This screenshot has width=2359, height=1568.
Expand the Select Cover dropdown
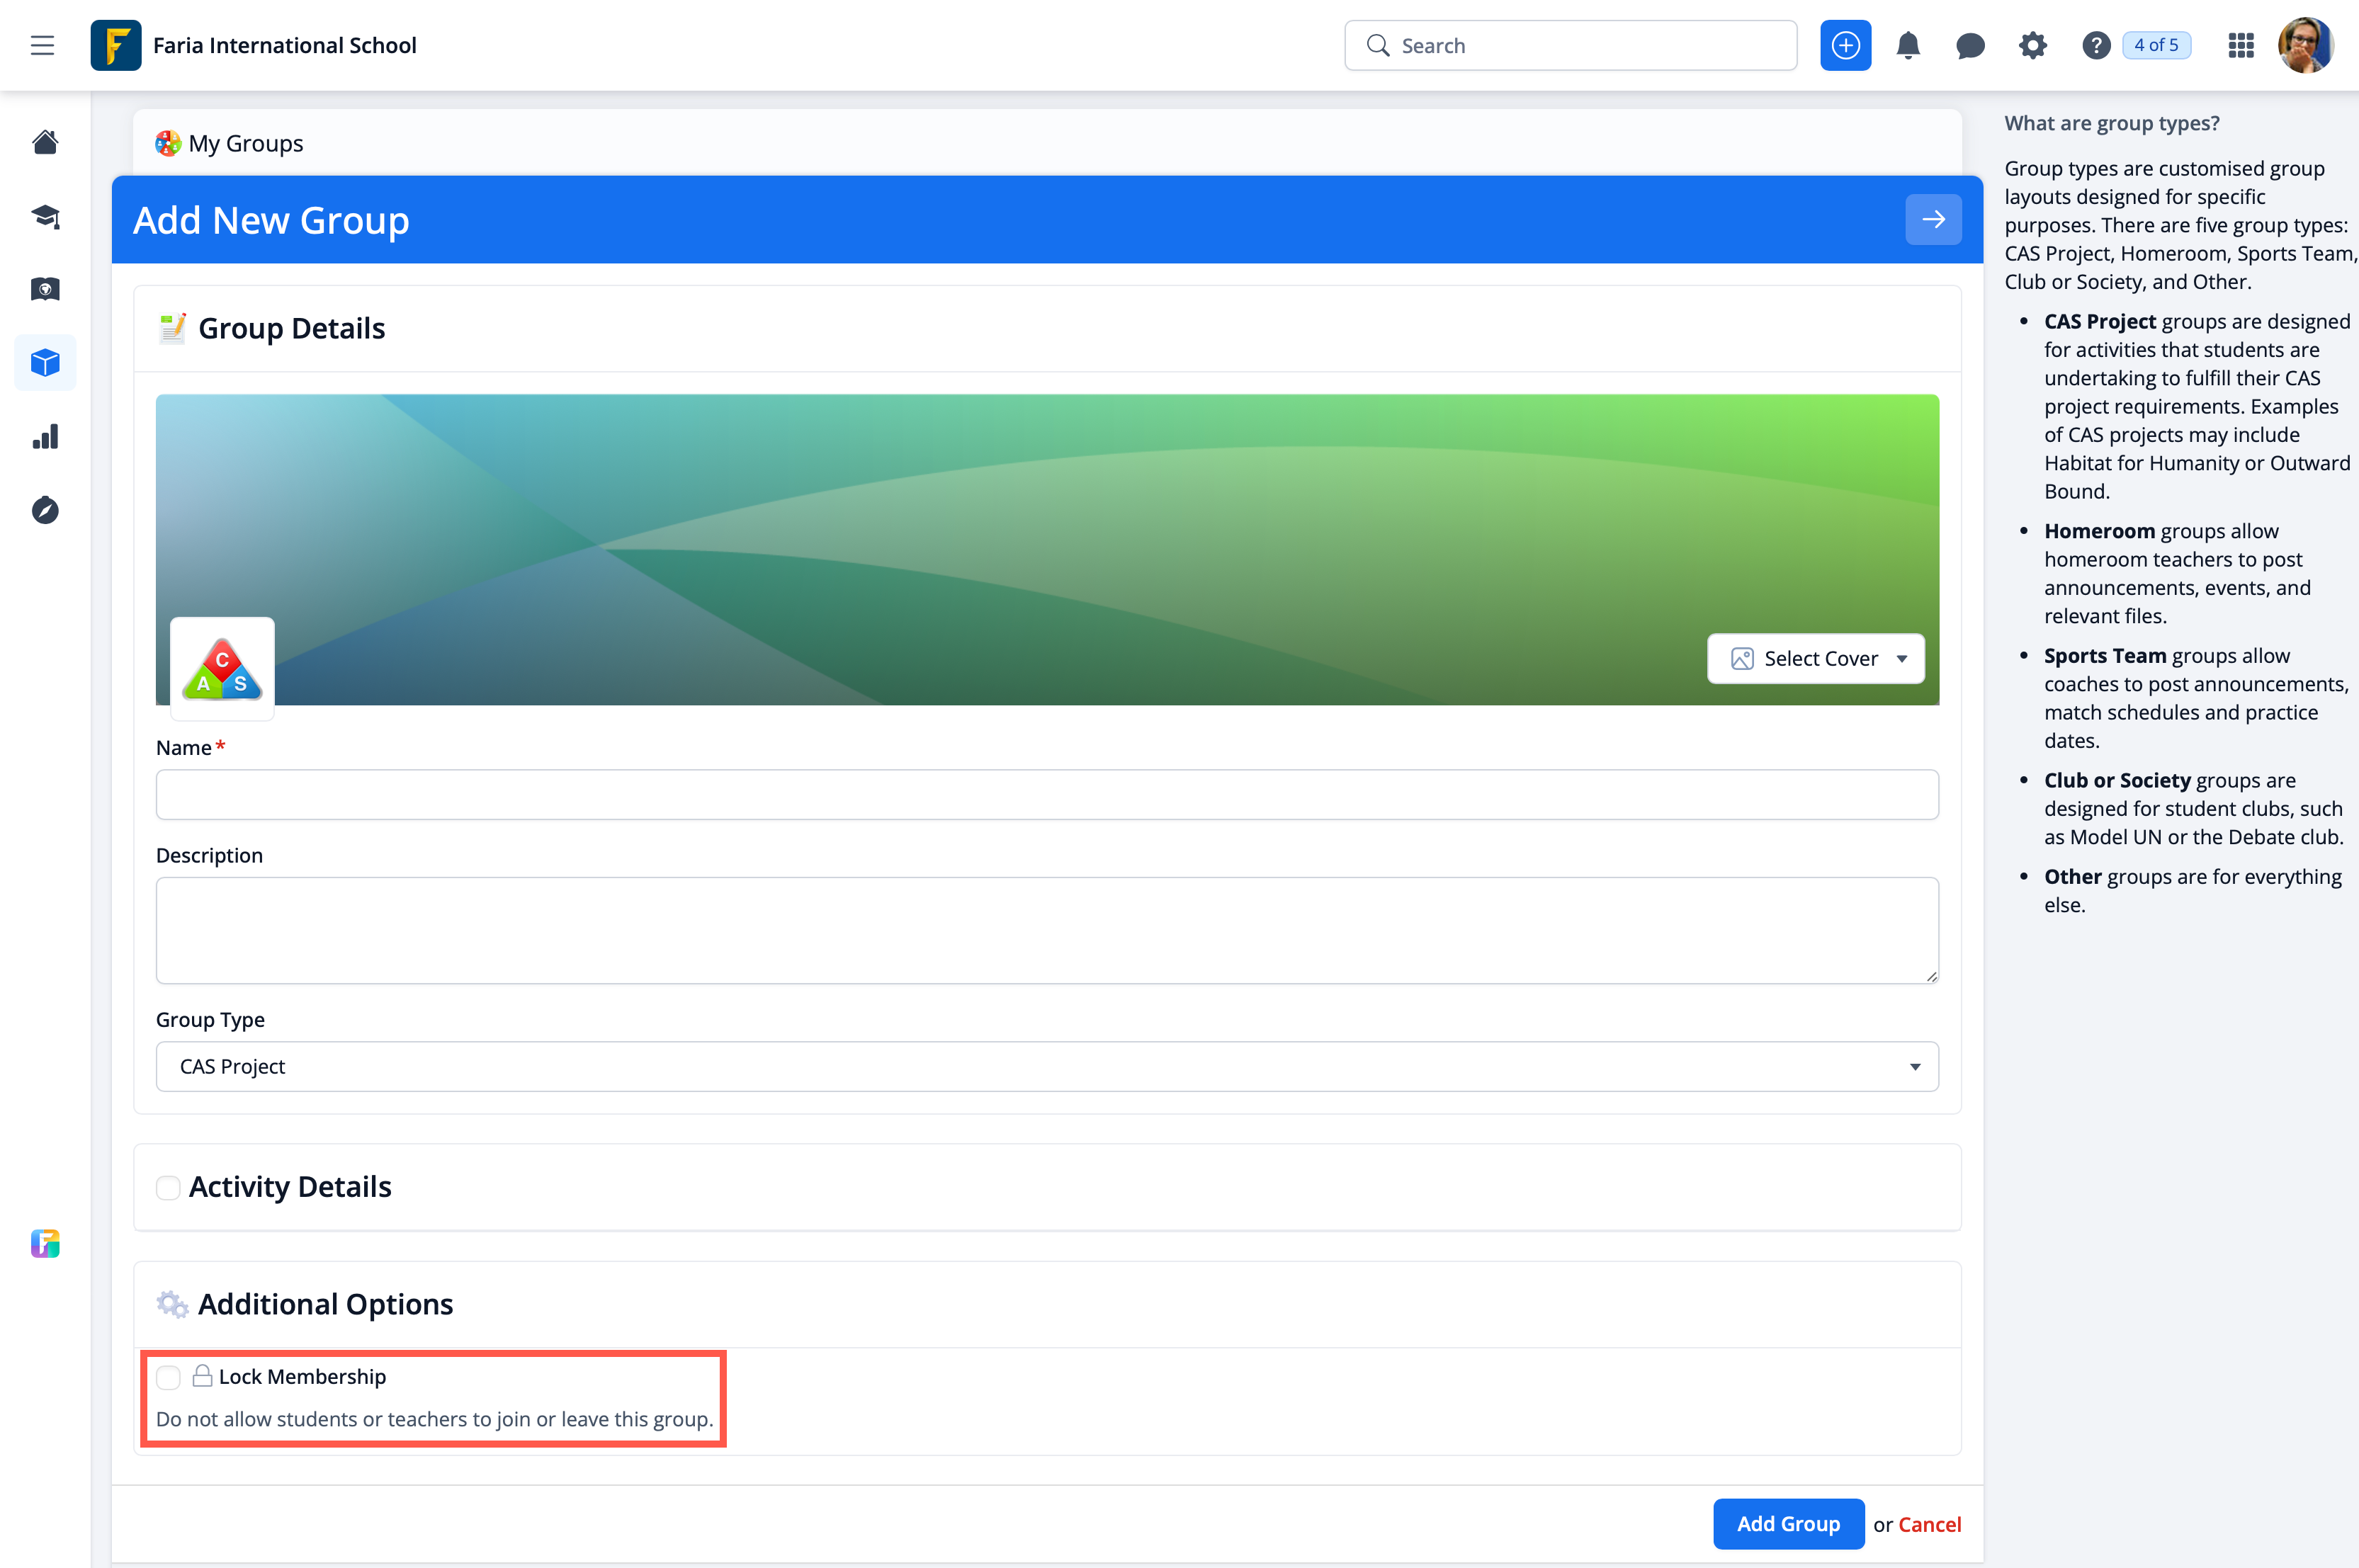(x=1816, y=658)
